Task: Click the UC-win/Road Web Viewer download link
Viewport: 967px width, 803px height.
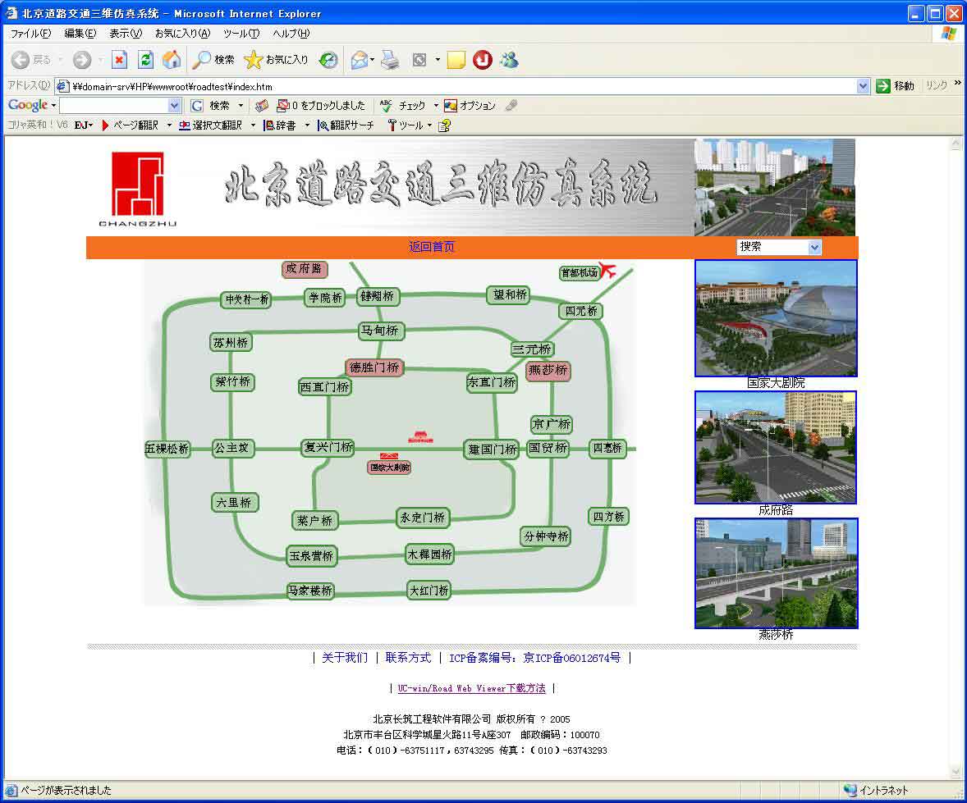Action: 472,688
